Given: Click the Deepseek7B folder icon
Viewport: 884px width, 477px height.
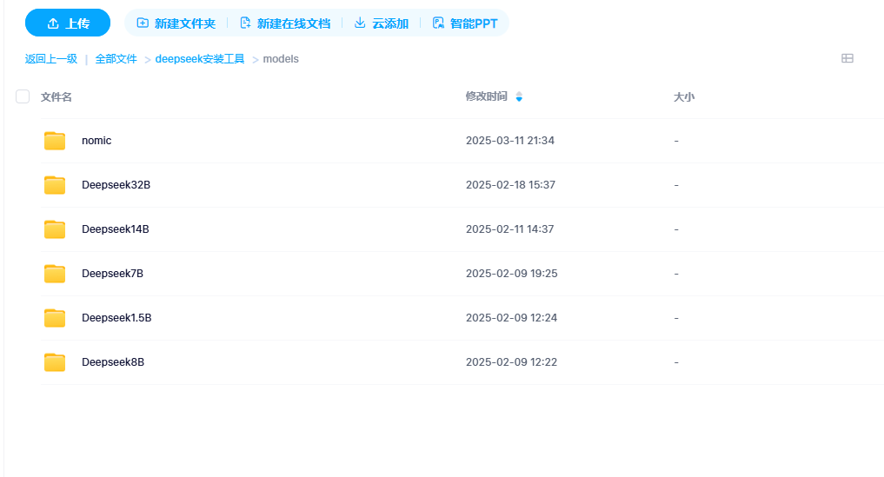Looking at the screenshot, I should click(x=55, y=274).
